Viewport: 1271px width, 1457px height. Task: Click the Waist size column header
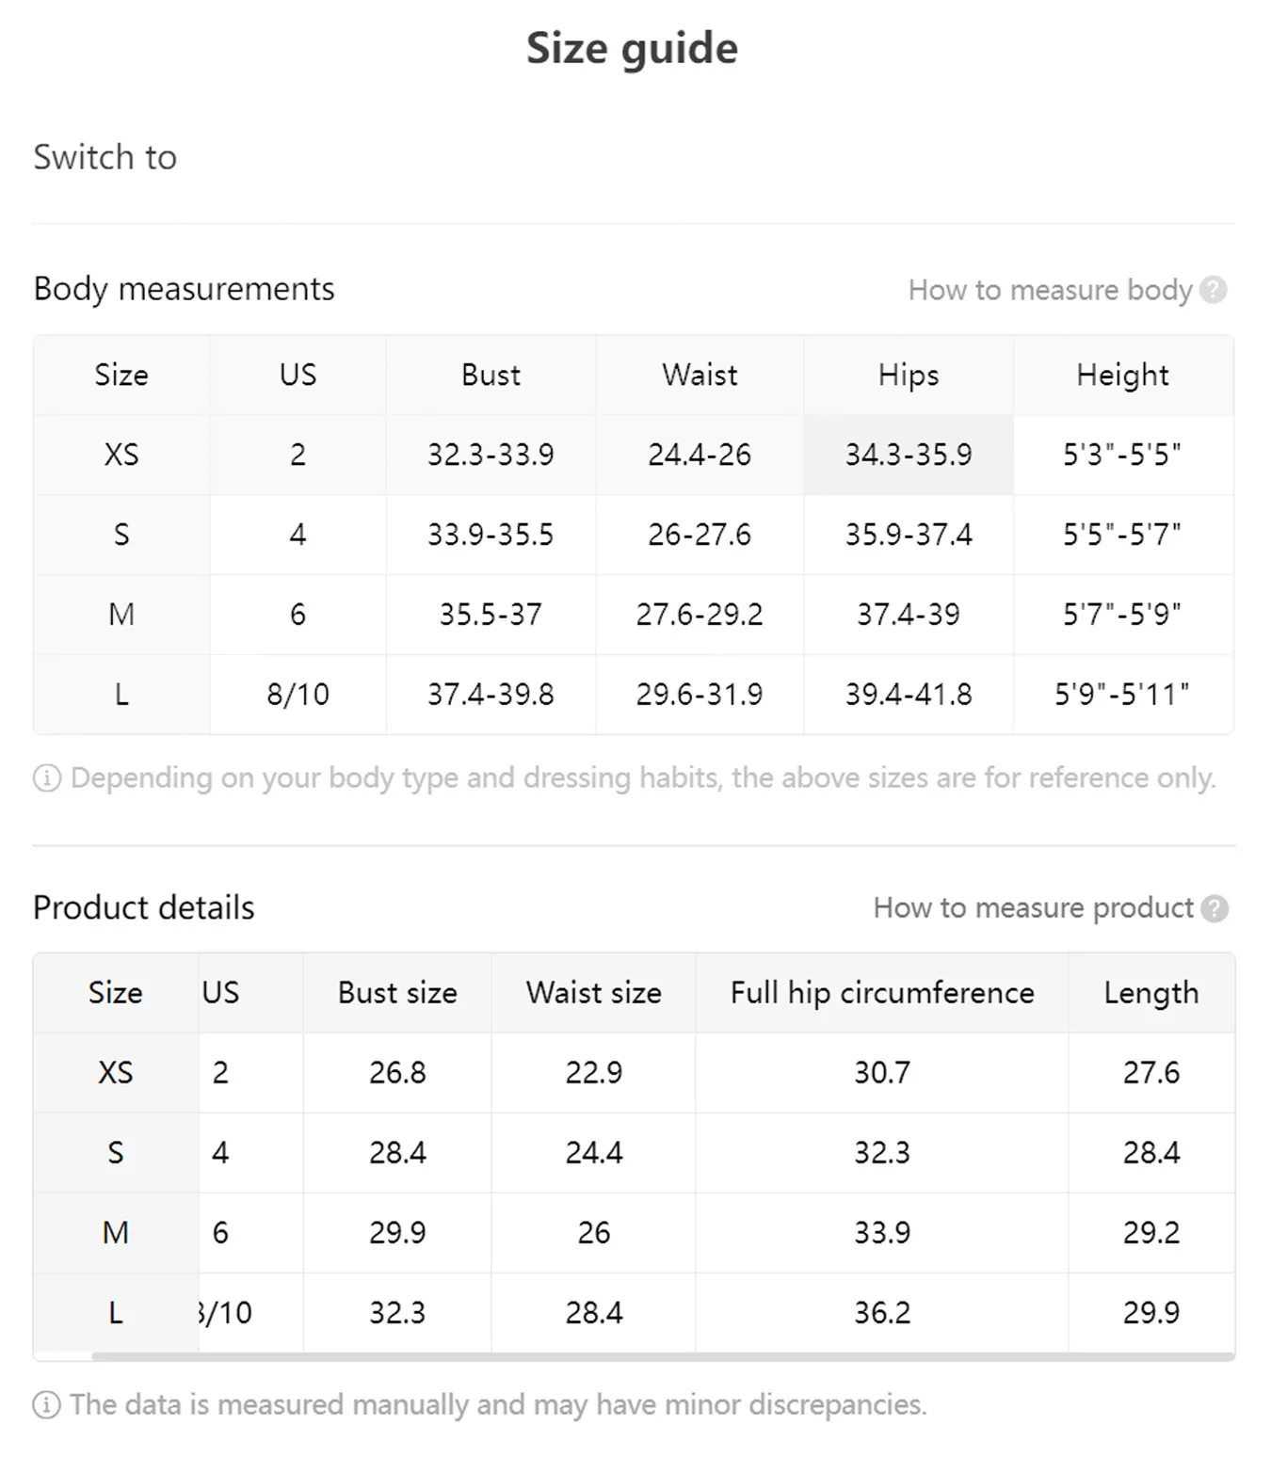[593, 993]
